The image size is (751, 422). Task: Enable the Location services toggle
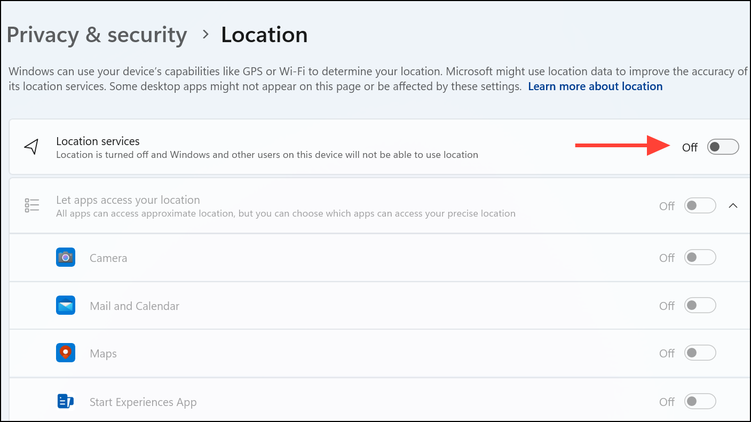[723, 146]
